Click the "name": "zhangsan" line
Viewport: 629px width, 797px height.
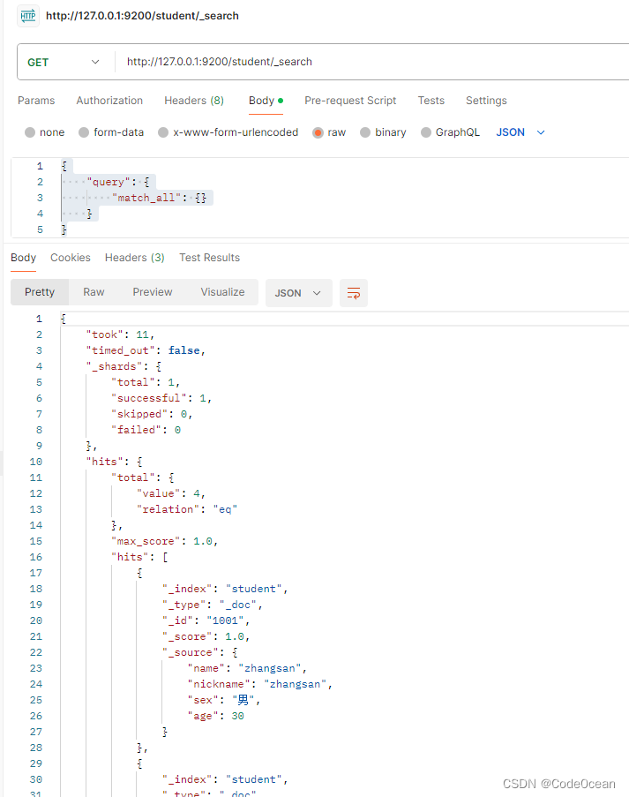pos(247,668)
